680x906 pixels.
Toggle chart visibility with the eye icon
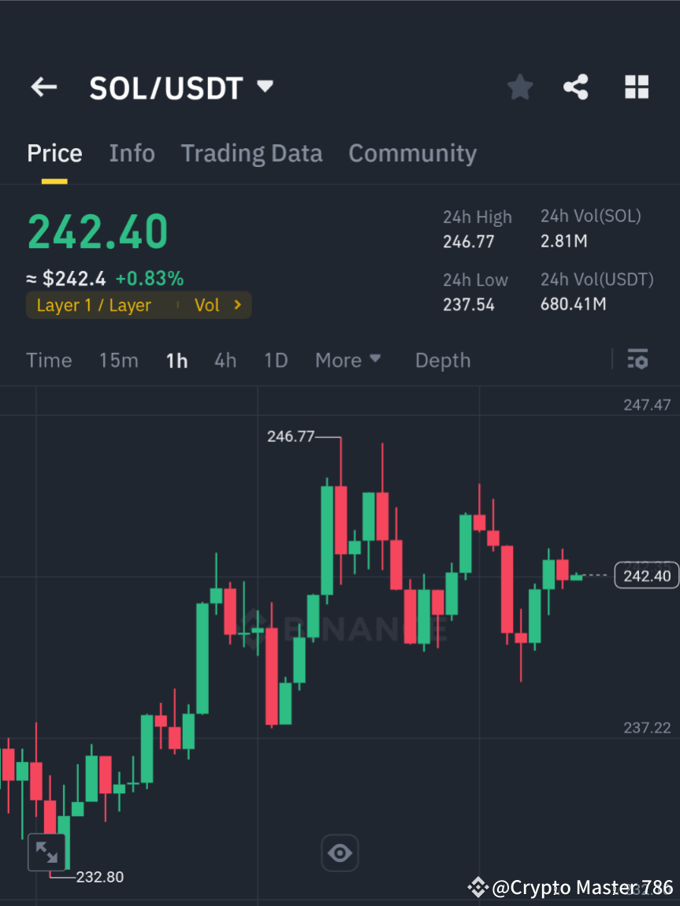339,852
